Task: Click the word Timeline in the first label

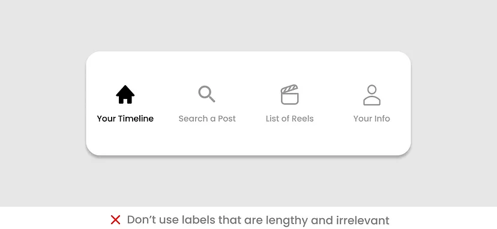Action: tap(136, 119)
